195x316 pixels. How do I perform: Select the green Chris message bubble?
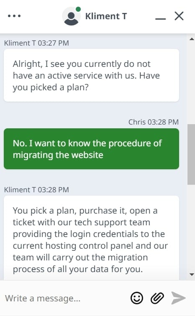click(x=91, y=149)
